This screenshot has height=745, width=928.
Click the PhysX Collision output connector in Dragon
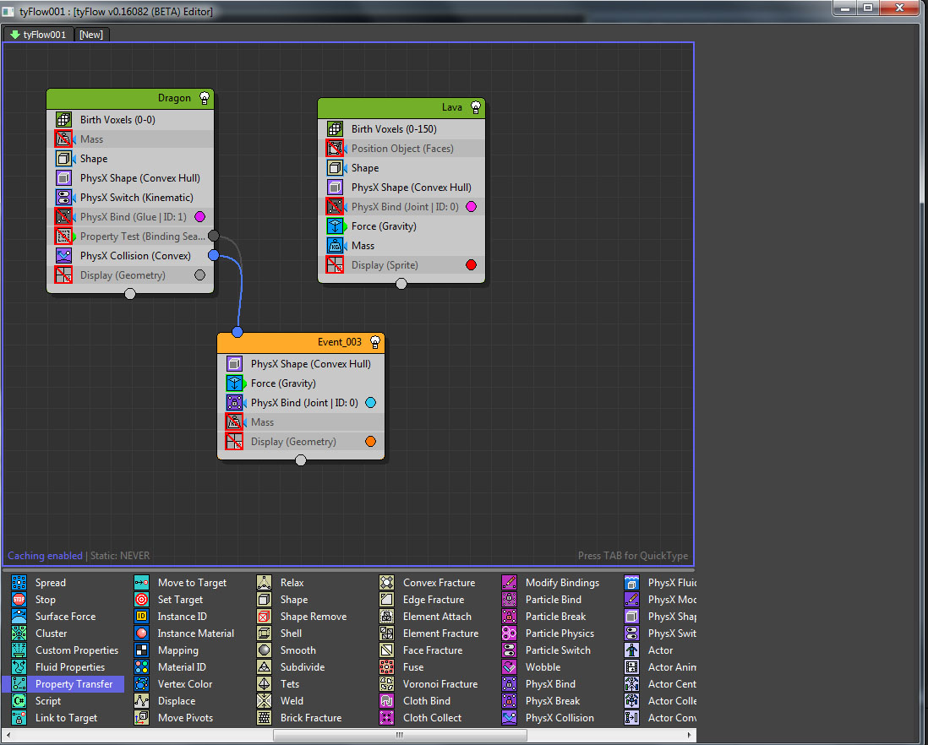click(x=214, y=255)
